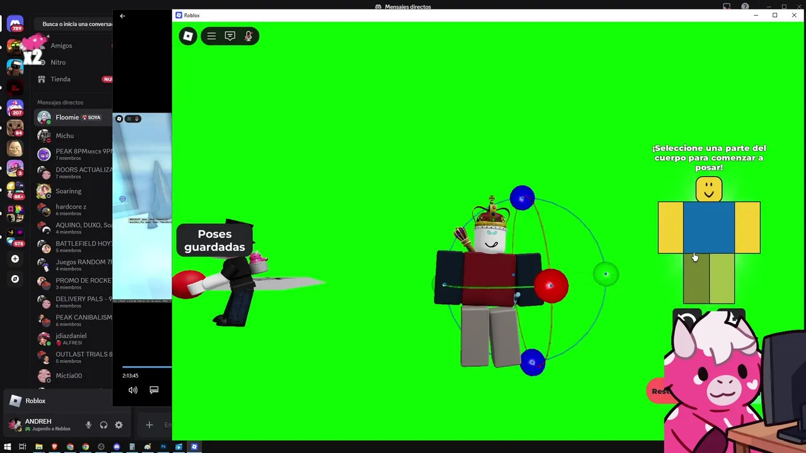Open Paint from the taskbar
The image size is (806, 453).
[x=147, y=447]
